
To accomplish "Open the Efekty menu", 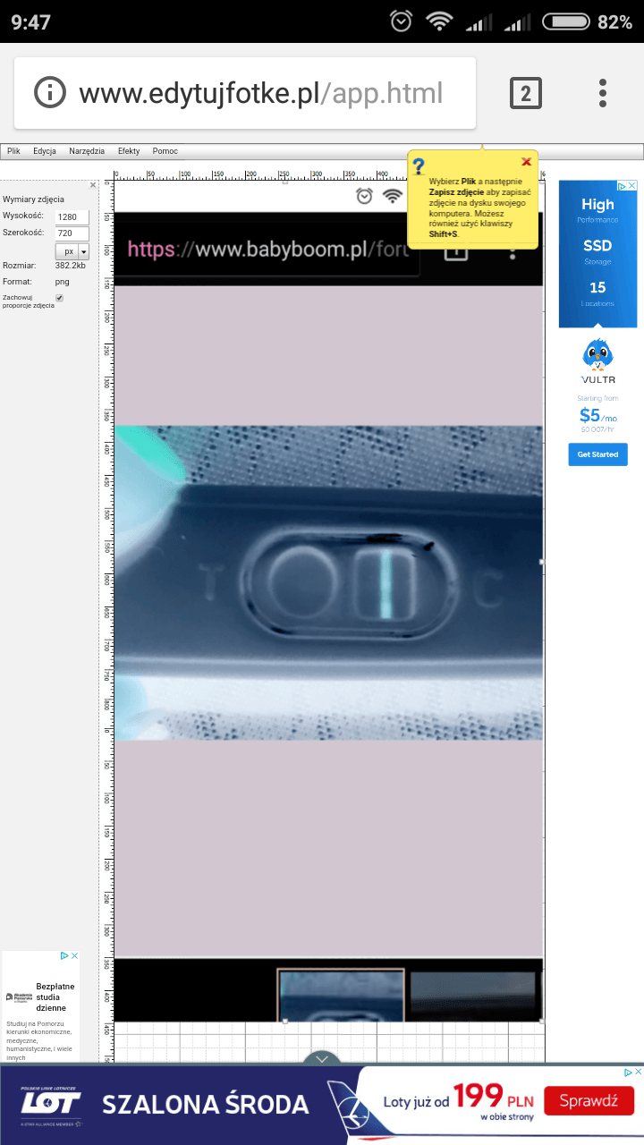I will pos(129,151).
